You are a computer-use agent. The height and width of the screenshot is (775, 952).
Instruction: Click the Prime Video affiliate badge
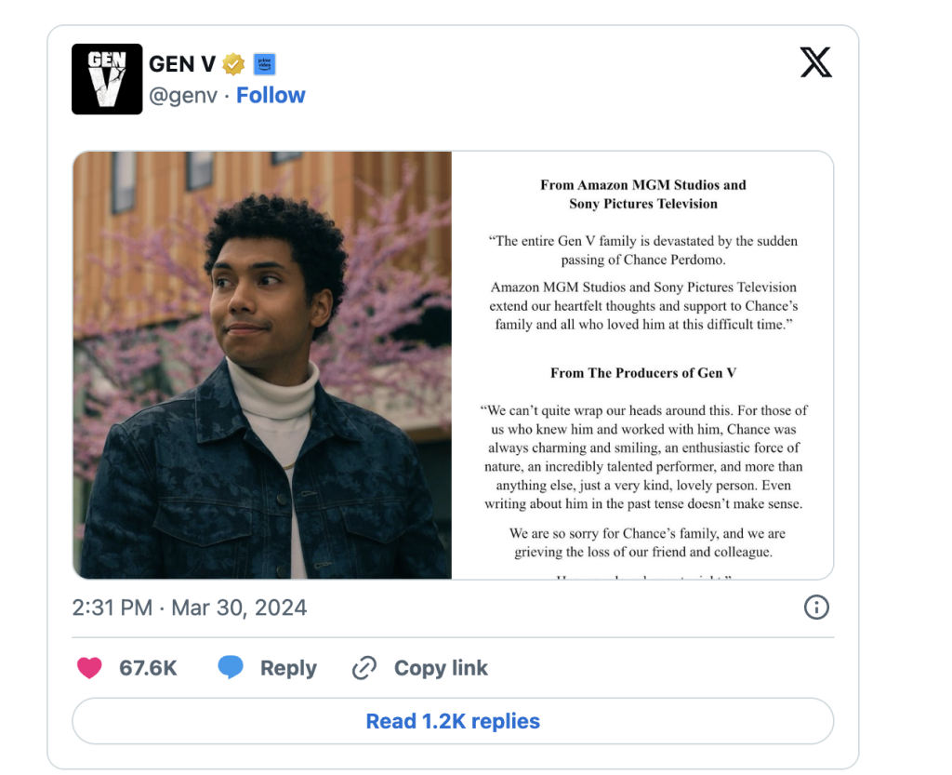pyautogui.click(x=264, y=64)
